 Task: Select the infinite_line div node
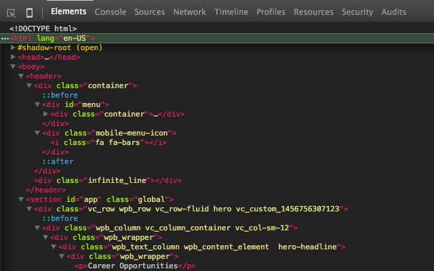pos(107,181)
